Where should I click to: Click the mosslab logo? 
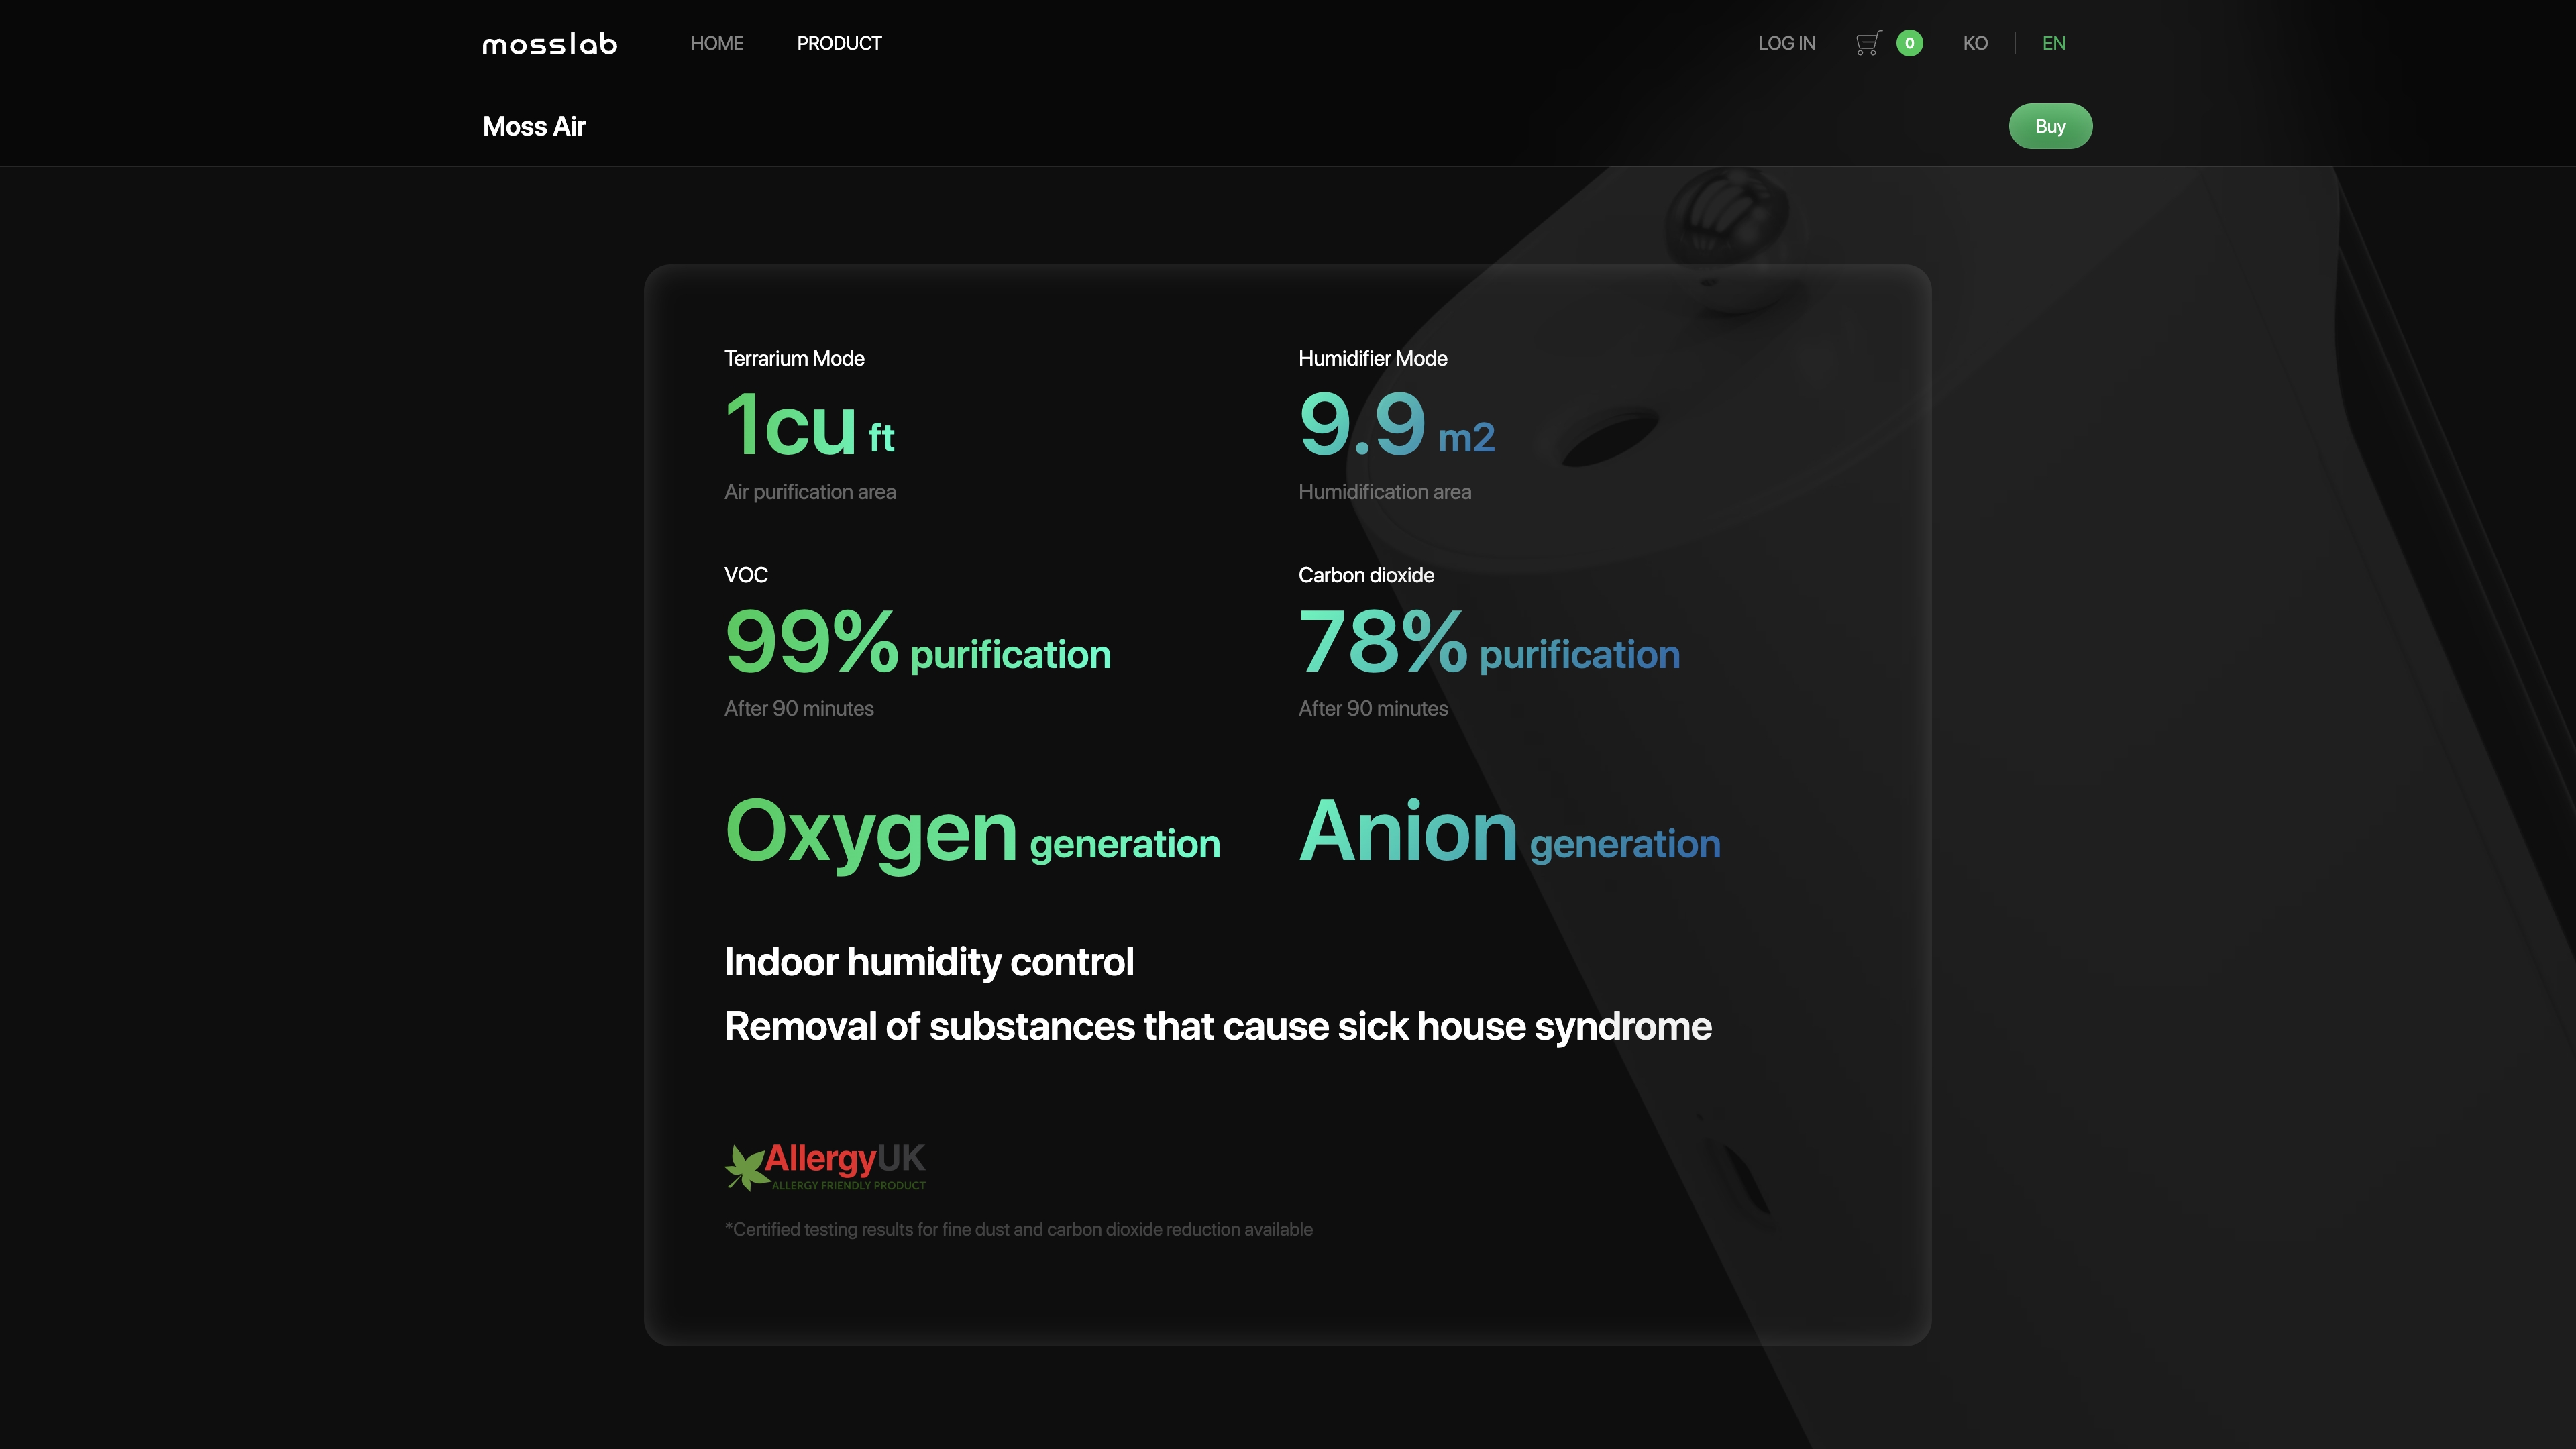pyautogui.click(x=549, y=44)
